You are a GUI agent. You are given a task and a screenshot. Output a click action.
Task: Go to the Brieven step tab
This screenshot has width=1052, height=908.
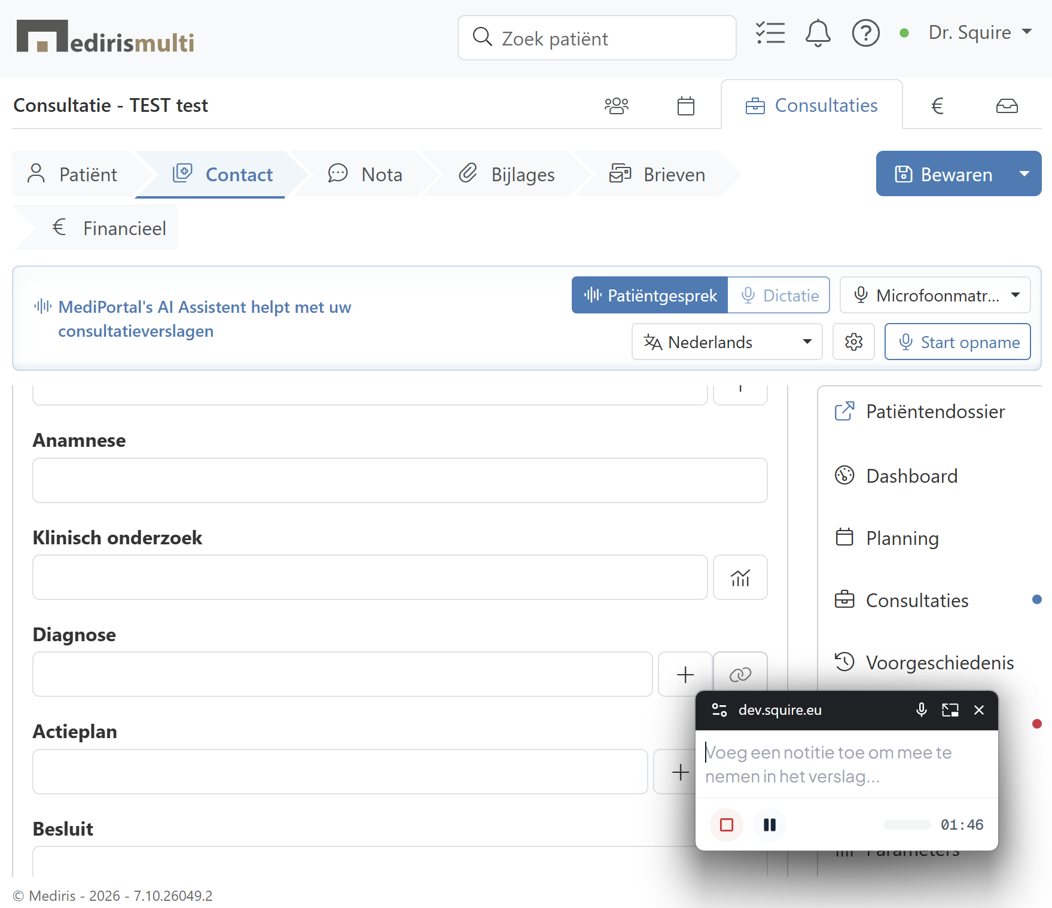657,174
